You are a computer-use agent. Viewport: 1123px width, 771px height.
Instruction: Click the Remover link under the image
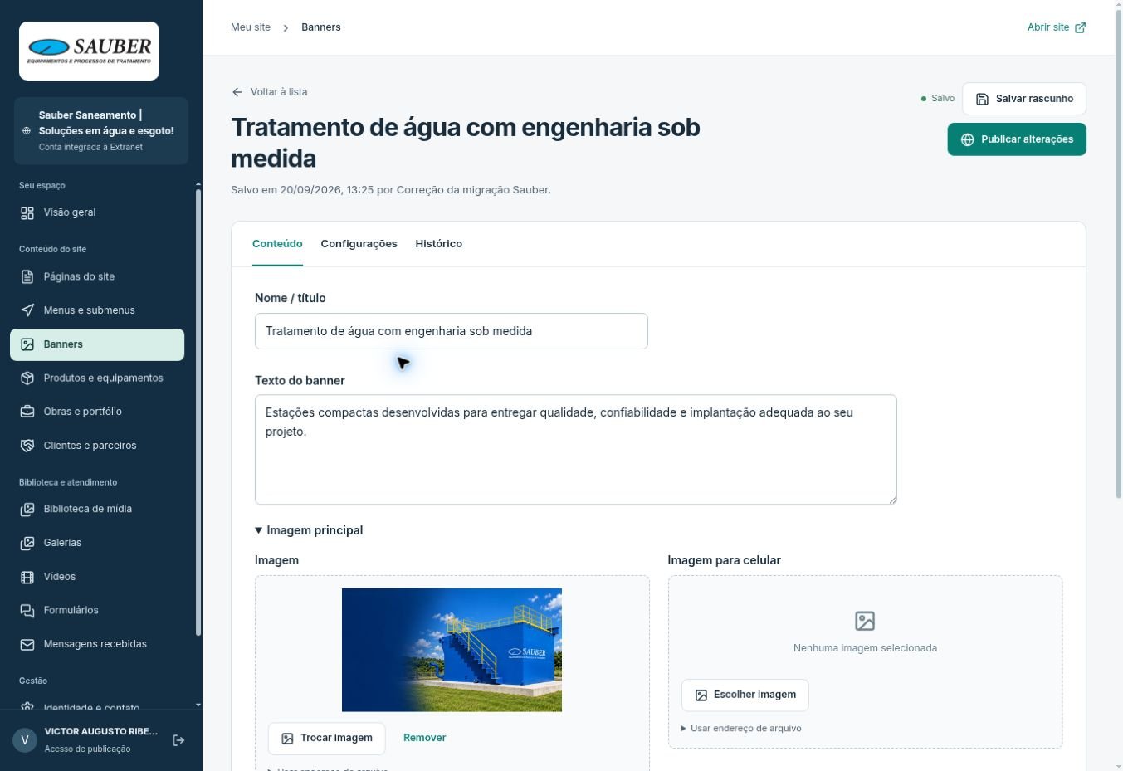424,738
